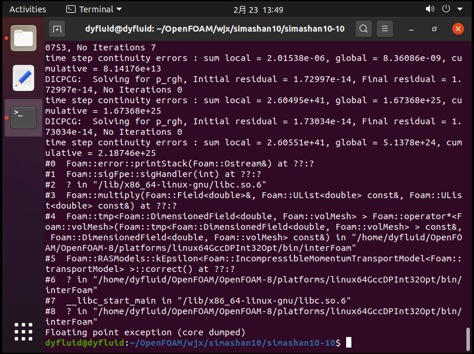Click the "#0 Foam::error::printStack" stack line
The width and height of the screenshot is (474, 354).
pyautogui.click(x=180, y=164)
